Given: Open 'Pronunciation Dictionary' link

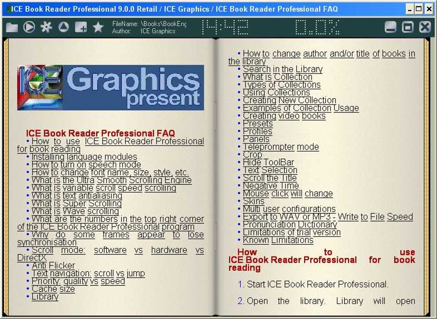Looking at the screenshot, I should (290, 225).
